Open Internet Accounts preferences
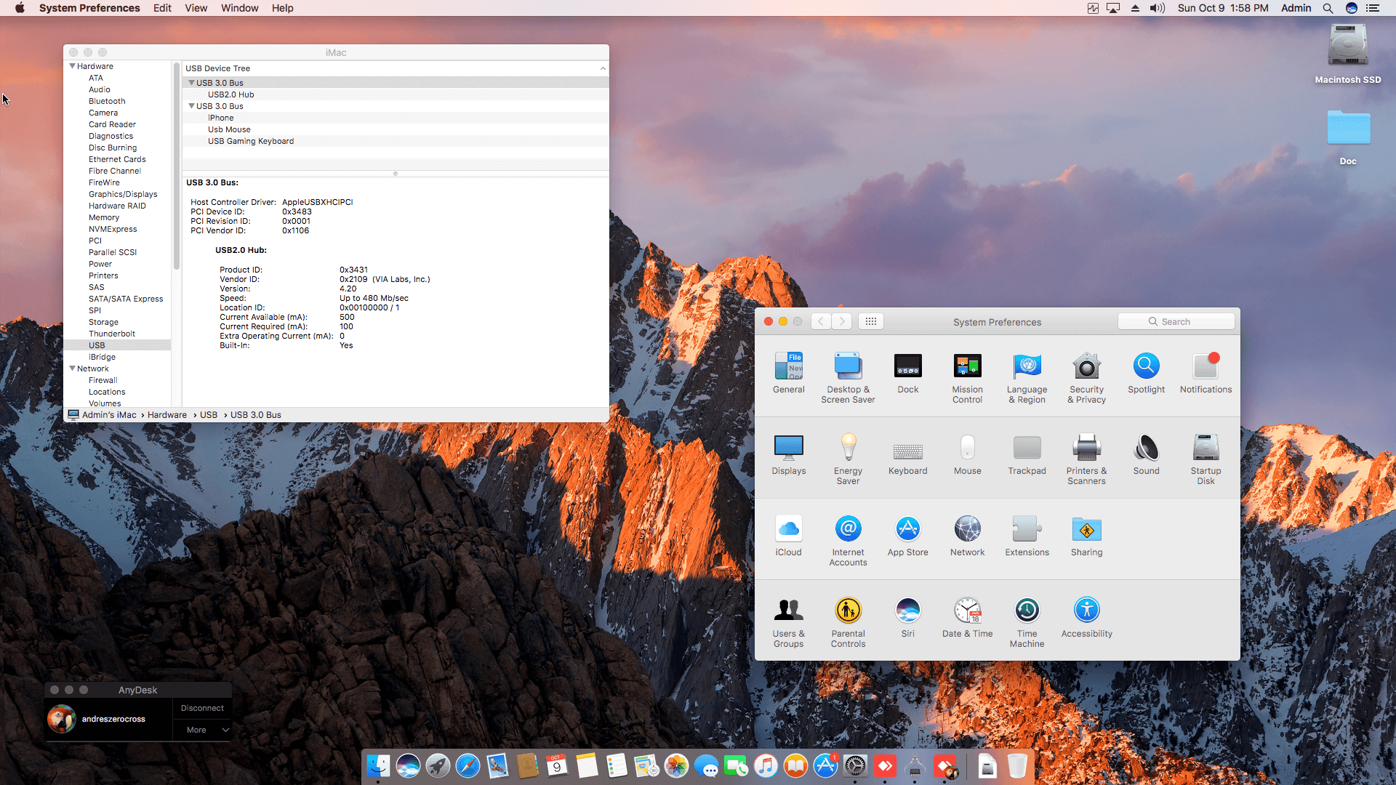The width and height of the screenshot is (1396, 785). 848,541
